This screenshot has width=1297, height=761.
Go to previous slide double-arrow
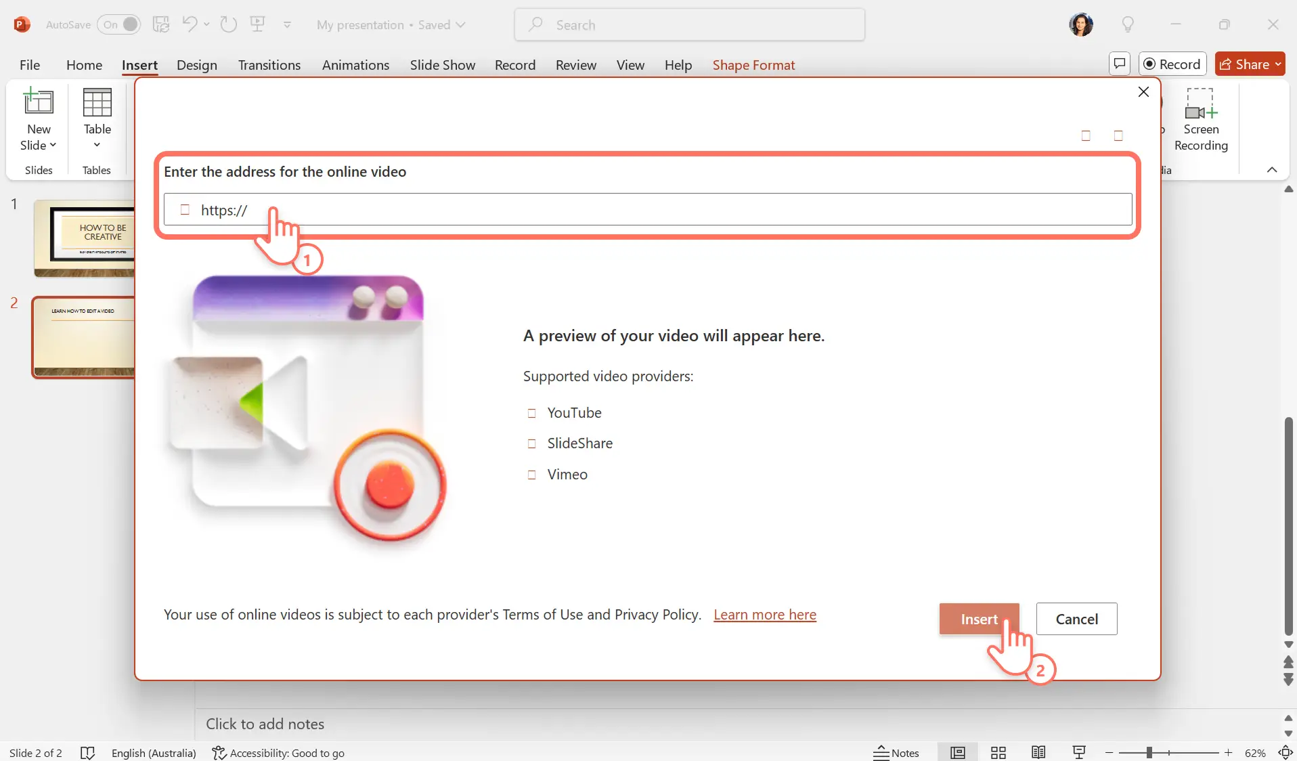tap(1289, 661)
